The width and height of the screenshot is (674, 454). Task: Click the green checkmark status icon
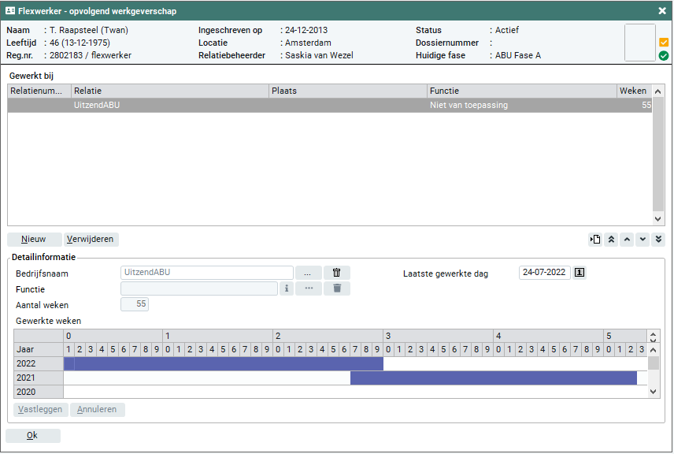tap(664, 56)
